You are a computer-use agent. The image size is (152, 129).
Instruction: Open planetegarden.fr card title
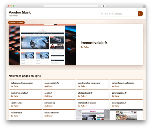[119, 103]
